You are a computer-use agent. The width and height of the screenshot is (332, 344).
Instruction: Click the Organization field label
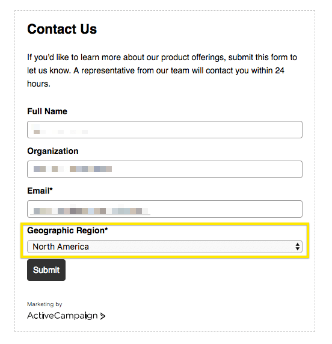click(x=53, y=151)
